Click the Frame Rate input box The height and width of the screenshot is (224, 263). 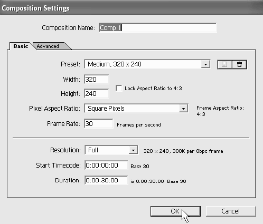pos(99,124)
